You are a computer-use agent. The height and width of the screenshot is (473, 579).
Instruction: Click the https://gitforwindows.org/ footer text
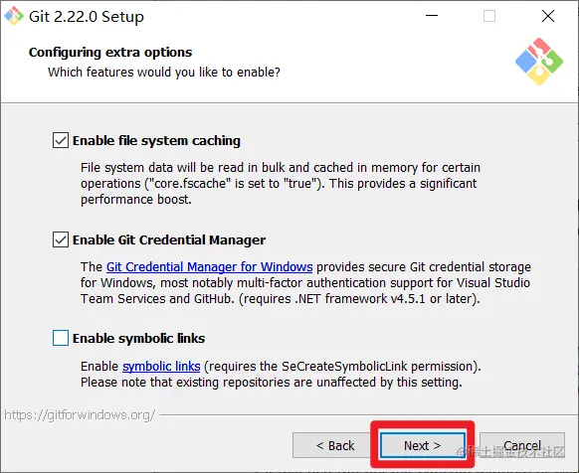[80, 415]
